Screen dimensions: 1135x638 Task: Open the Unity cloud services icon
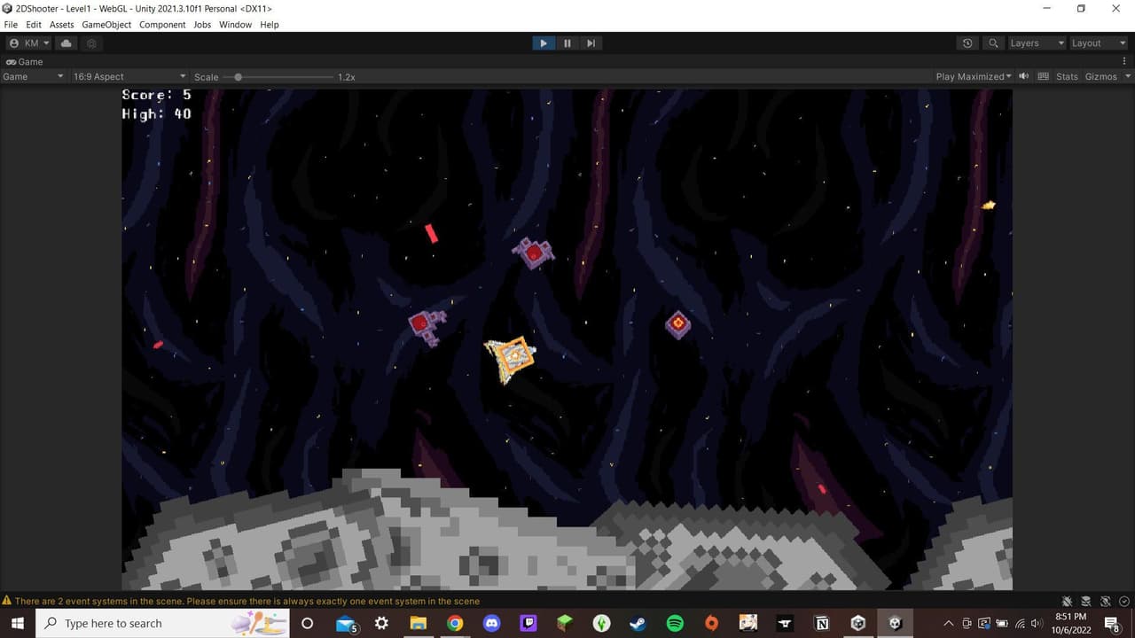tap(67, 43)
